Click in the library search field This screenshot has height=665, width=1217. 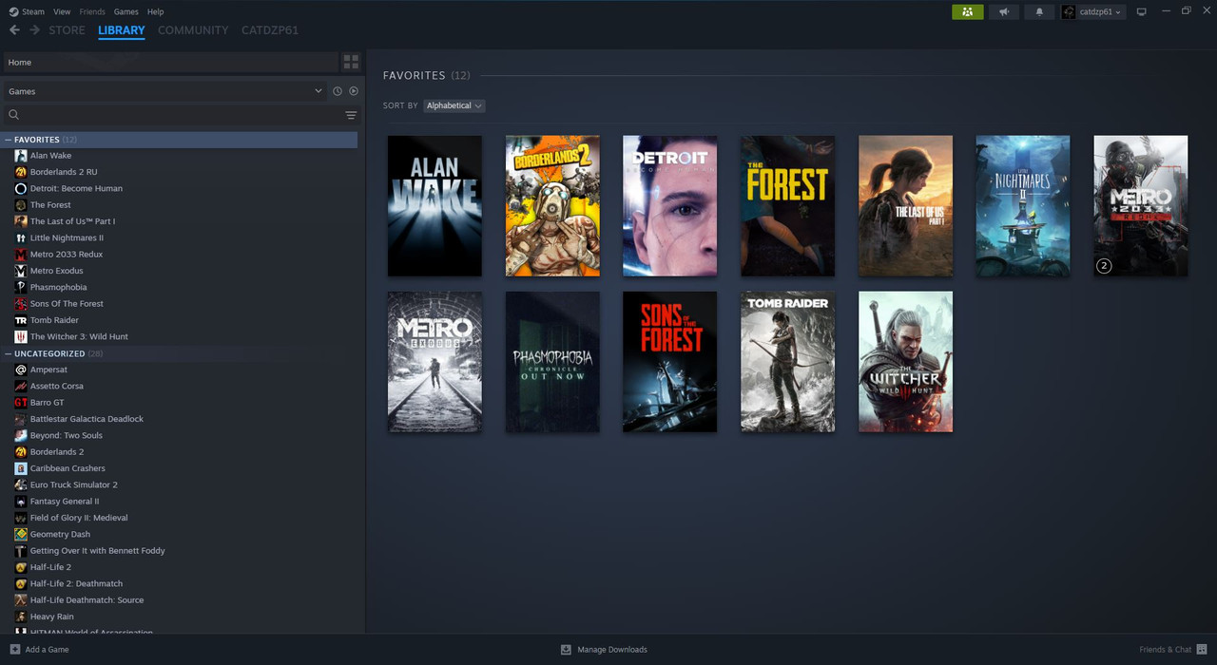181,115
